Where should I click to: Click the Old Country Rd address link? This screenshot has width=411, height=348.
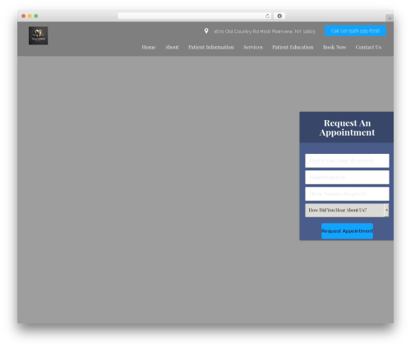pyautogui.click(x=264, y=31)
